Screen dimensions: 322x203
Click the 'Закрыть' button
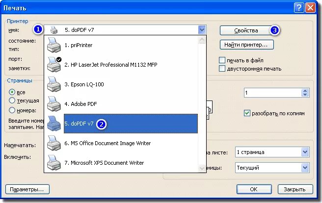(295, 189)
